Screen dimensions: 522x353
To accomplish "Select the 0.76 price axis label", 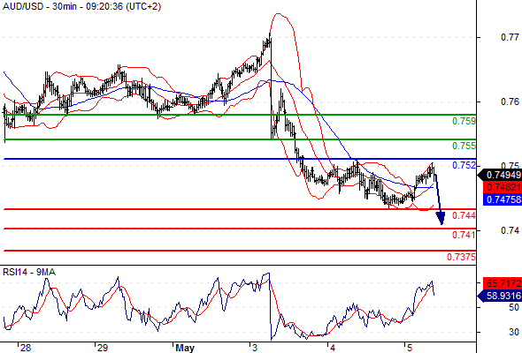I will (510, 101).
